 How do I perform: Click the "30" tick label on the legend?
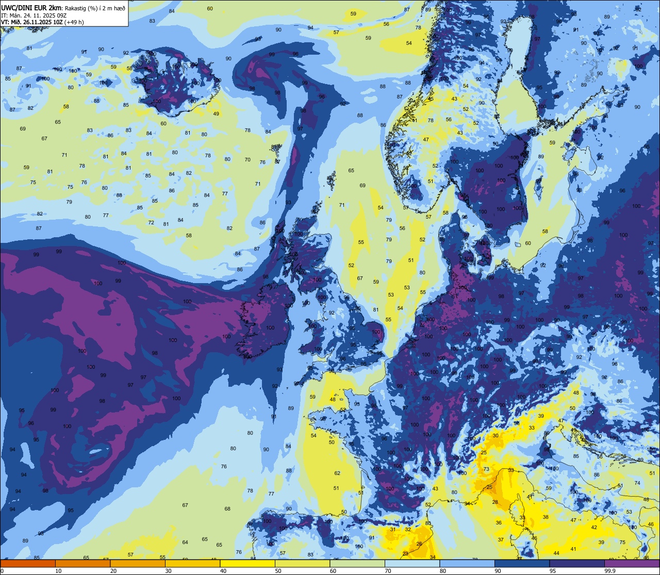[168, 571]
